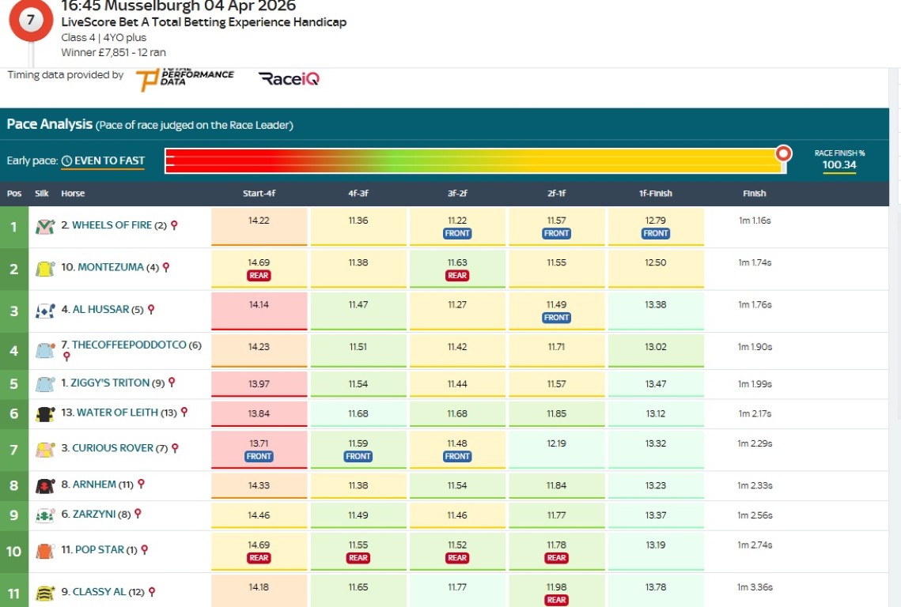This screenshot has width=901, height=607.
Task: Open the Curious Rover horse profile
Action: tap(112, 448)
